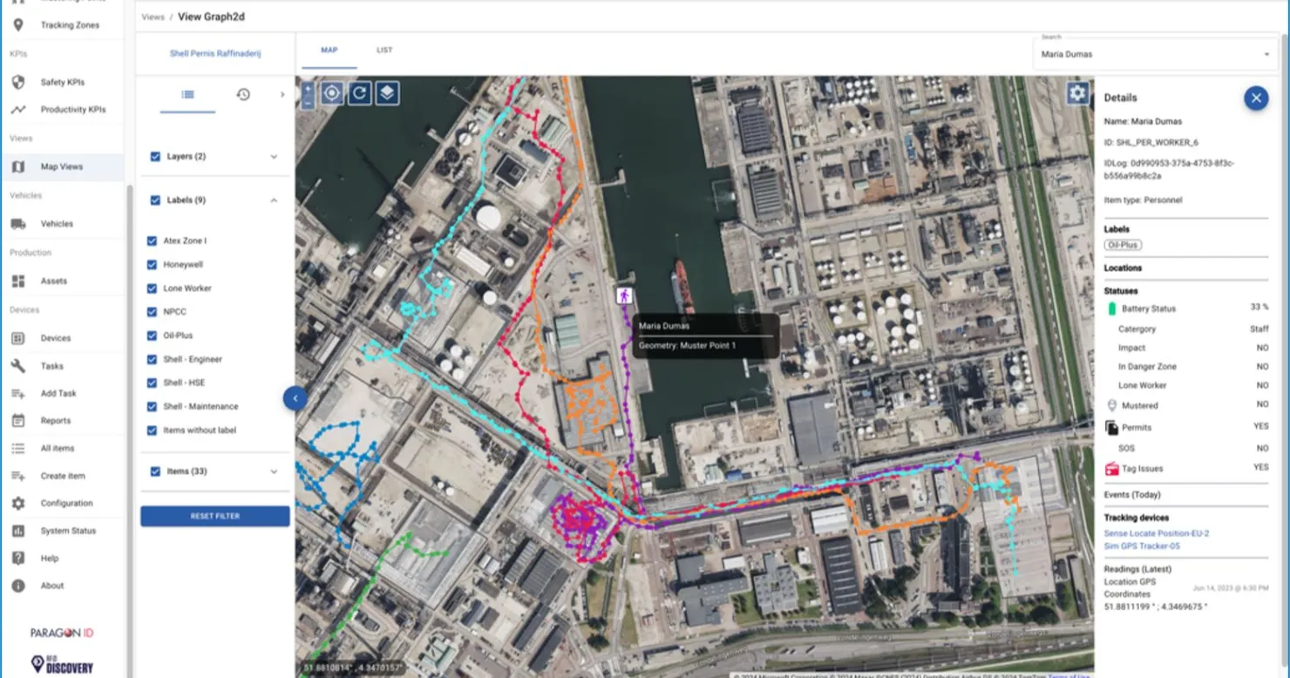Switch to the LIST tab
This screenshot has width=1290, height=678.
point(384,51)
